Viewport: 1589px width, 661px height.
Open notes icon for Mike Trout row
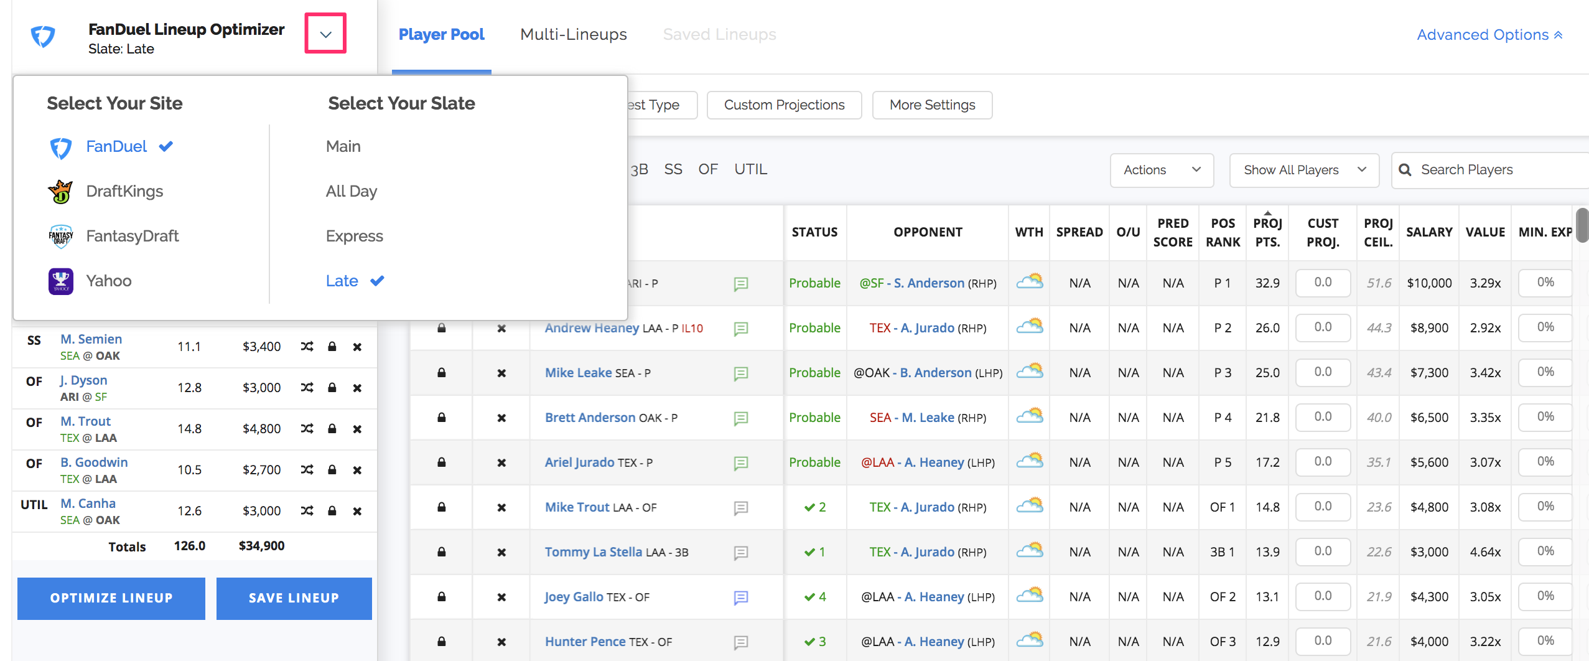[x=740, y=508]
